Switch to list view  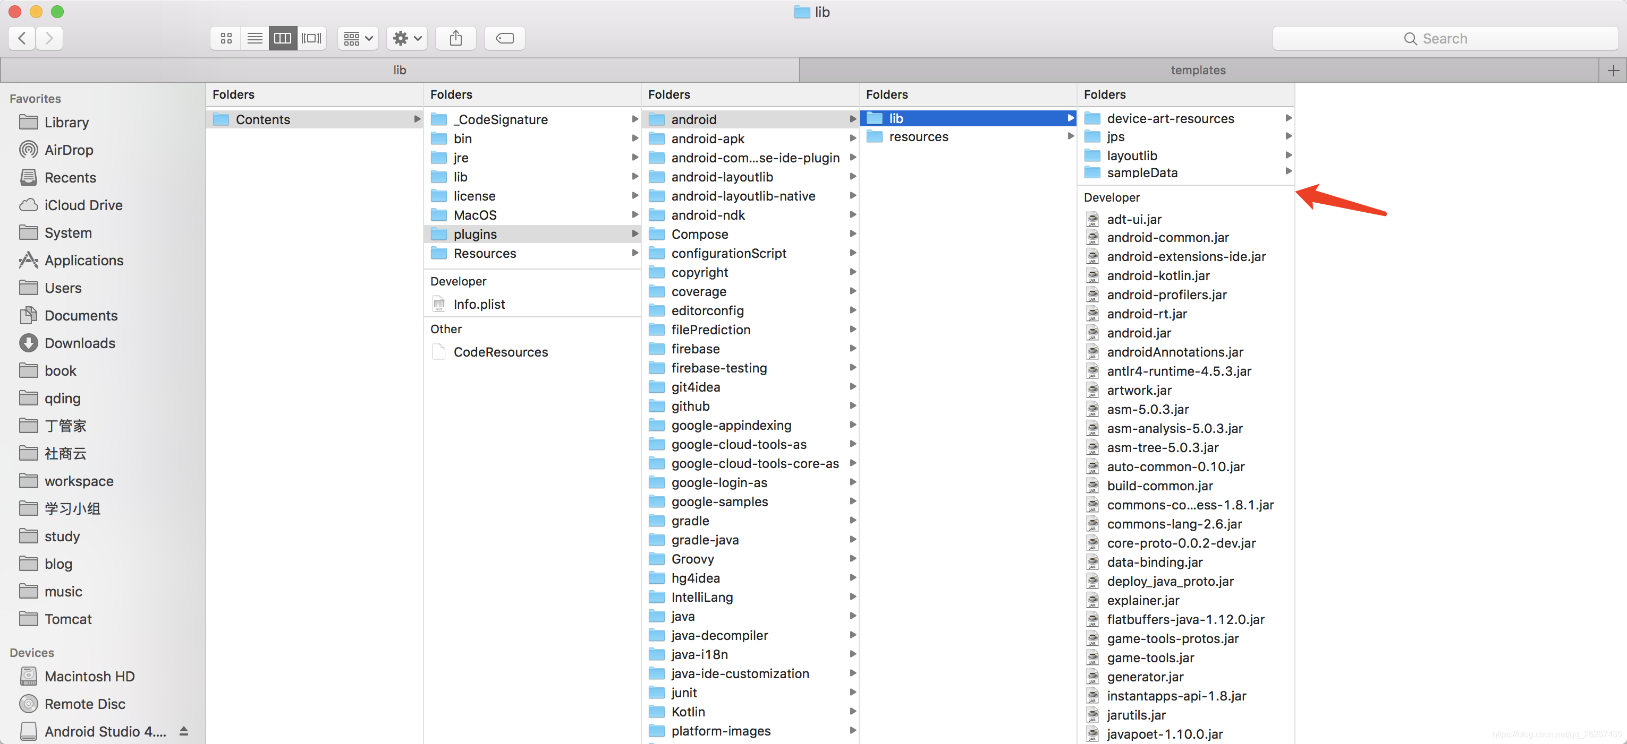coord(255,39)
